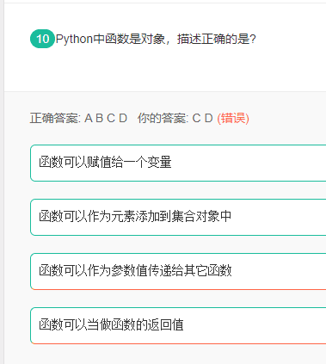Click letter D after 你的答案
This screenshot has width=326, height=364.
pyautogui.click(x=209, y=118)
